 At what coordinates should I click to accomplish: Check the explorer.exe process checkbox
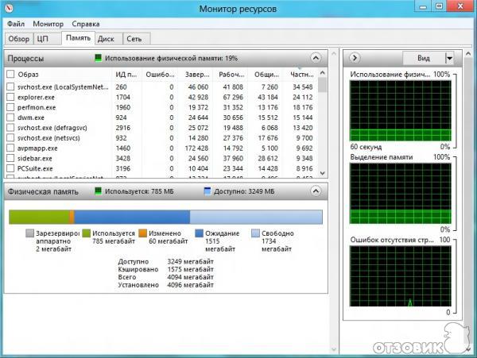10,96
